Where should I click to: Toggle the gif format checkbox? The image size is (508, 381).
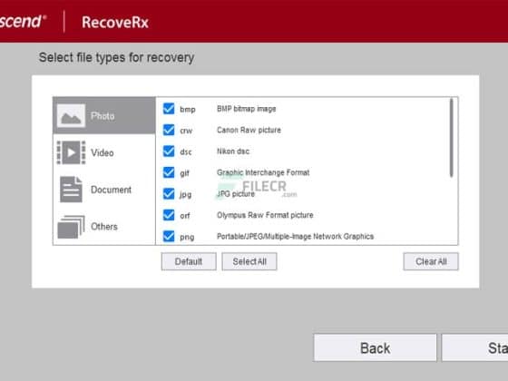[x=169, y=172]
